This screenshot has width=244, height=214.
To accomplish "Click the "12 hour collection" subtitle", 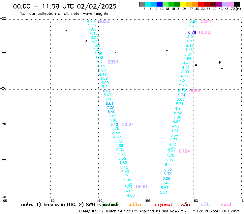I will pyautogui.click(x=64, y=13).
